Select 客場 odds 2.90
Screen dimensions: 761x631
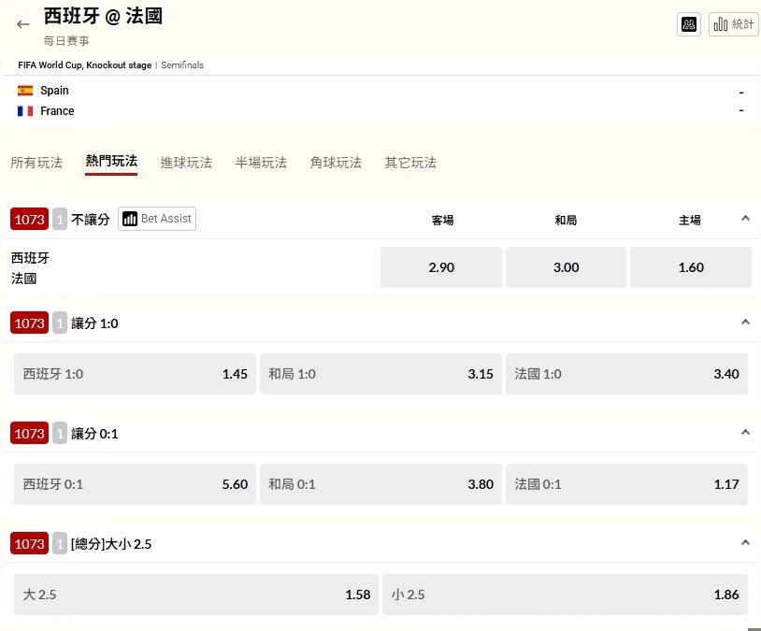click(x=441, y=267)
